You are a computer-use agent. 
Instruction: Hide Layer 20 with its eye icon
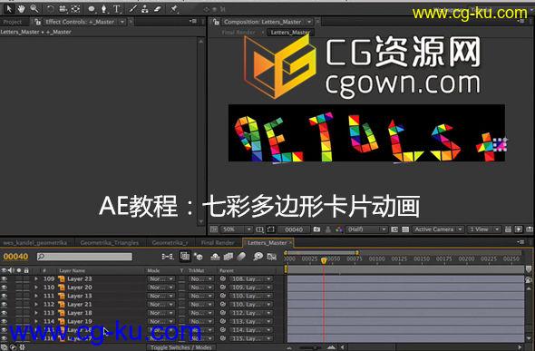click(x=5, y=288)
